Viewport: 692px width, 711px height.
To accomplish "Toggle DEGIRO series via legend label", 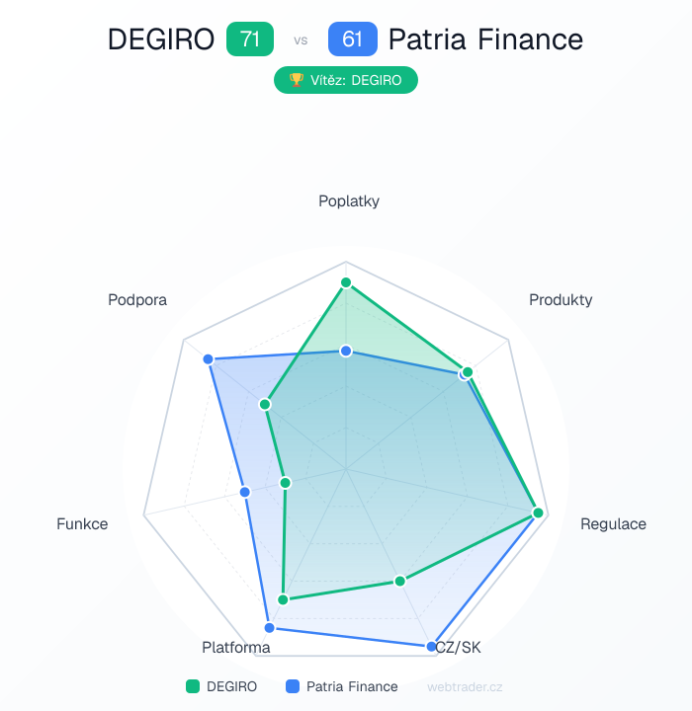I will 232,686.
